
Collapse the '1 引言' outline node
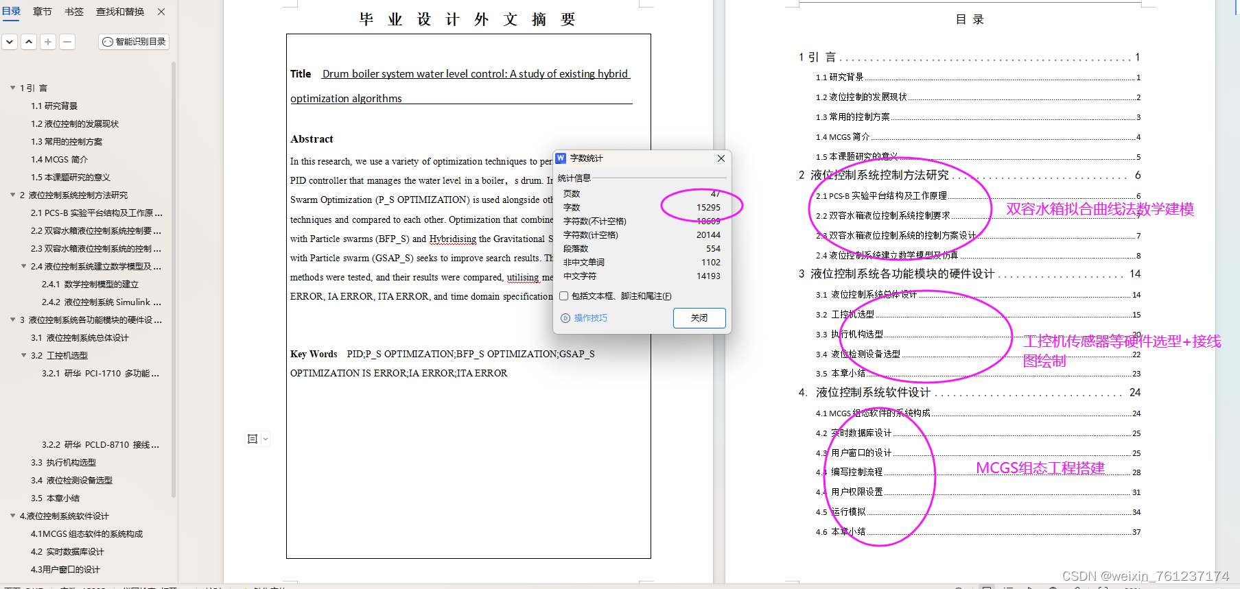12,88
